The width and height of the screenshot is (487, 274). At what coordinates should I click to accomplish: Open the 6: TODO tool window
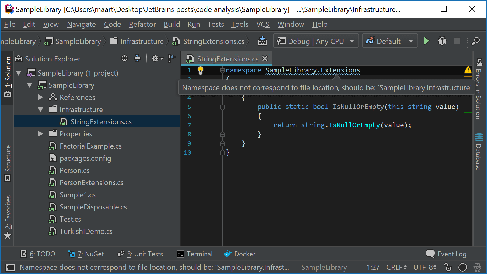(x=38, y=254)
